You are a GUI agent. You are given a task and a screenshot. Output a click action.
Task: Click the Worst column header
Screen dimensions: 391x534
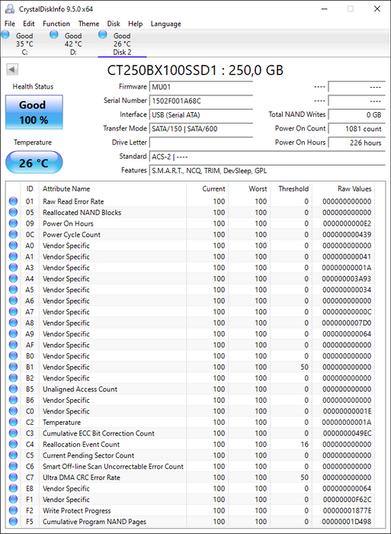[249, 188]
